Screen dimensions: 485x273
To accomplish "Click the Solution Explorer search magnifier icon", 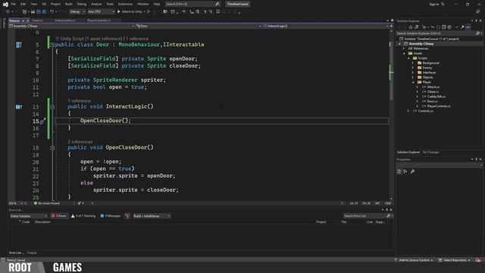I will 478,33.
